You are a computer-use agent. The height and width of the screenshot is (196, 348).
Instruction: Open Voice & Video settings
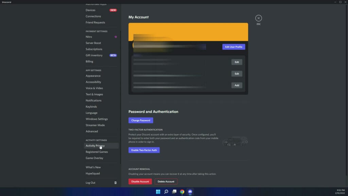[94, 88]
